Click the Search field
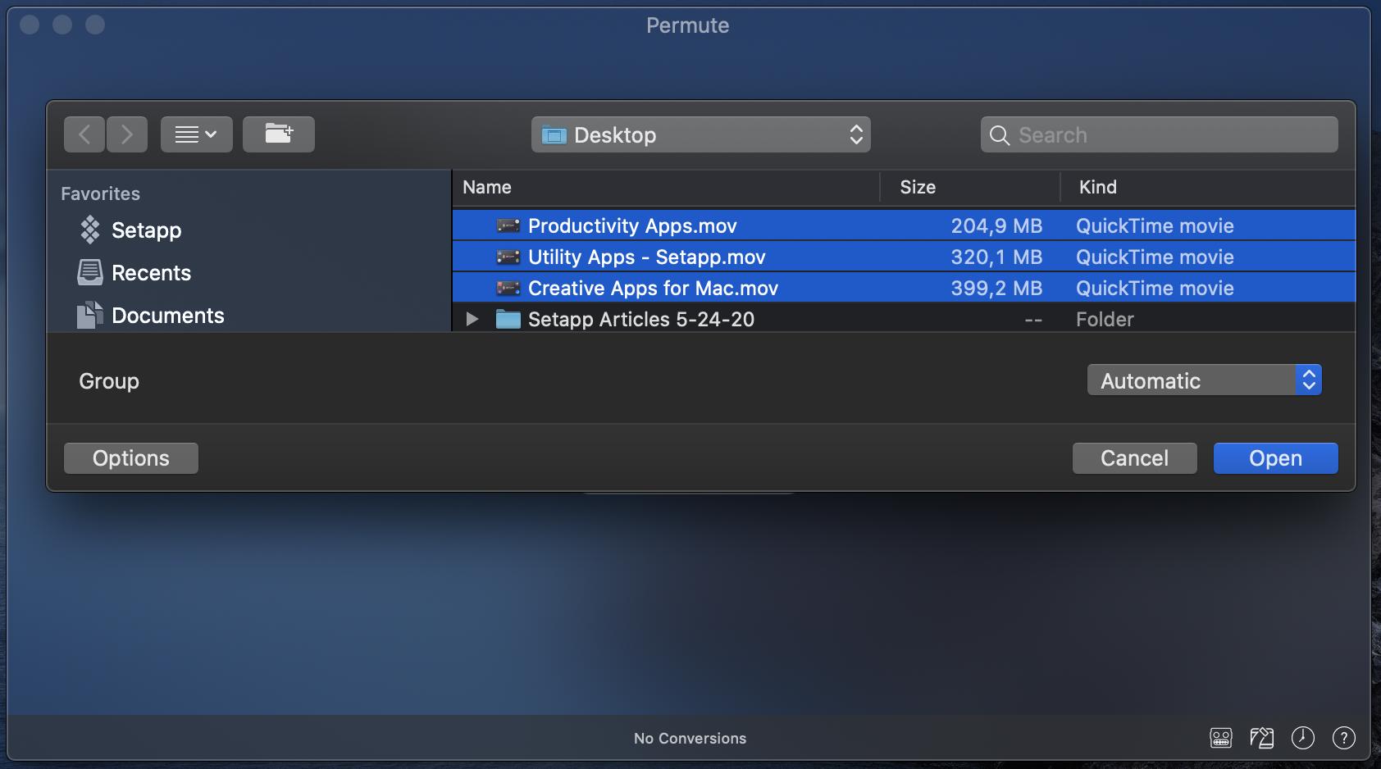The image size is (1381, 769). tap(1160, 134)
